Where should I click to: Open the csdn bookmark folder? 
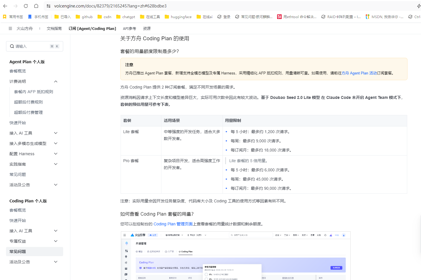105,17
